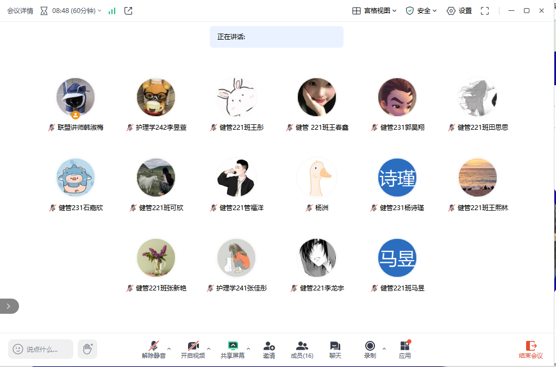Open meeting details (会议详情)

(20, 11)
